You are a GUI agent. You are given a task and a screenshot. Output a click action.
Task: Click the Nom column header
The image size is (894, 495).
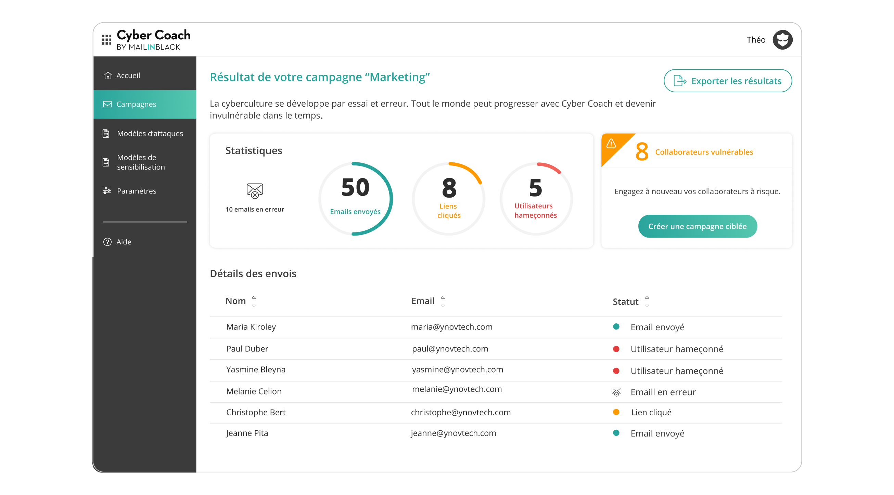pyautogui.click(x=235, y=301)
